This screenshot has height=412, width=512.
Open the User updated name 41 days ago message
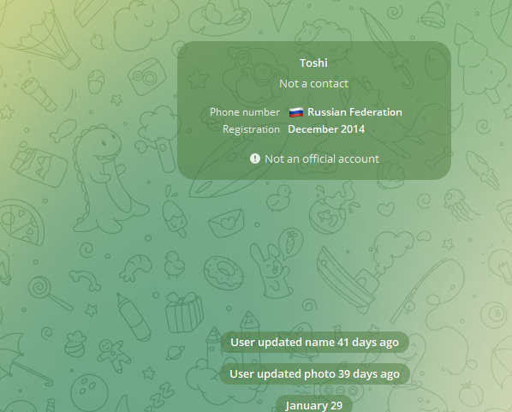(314, 342)
